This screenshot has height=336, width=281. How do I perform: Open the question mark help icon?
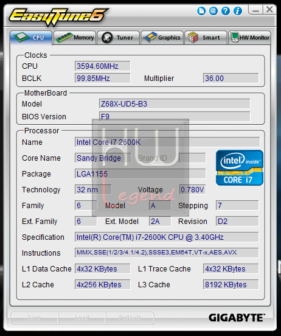click(x=226, y=11)
